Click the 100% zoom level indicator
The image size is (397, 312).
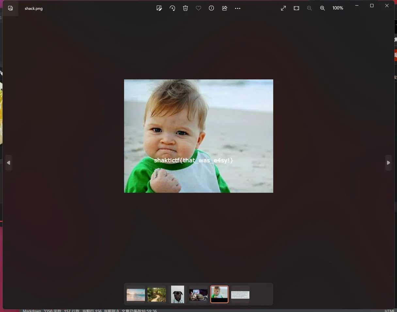coord(338,8)
